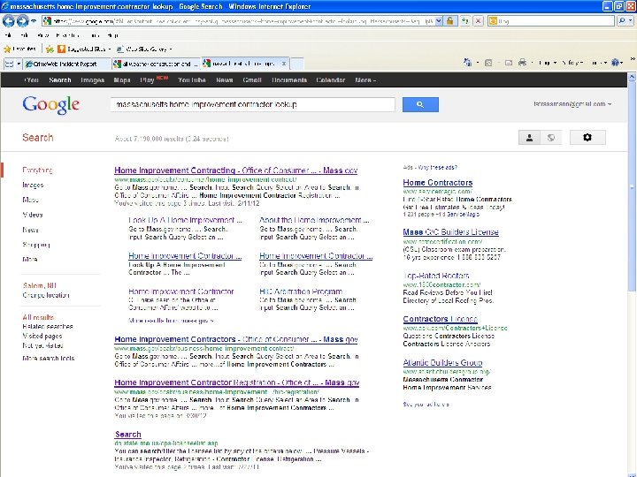Open the View menu

tap(42, 35)
